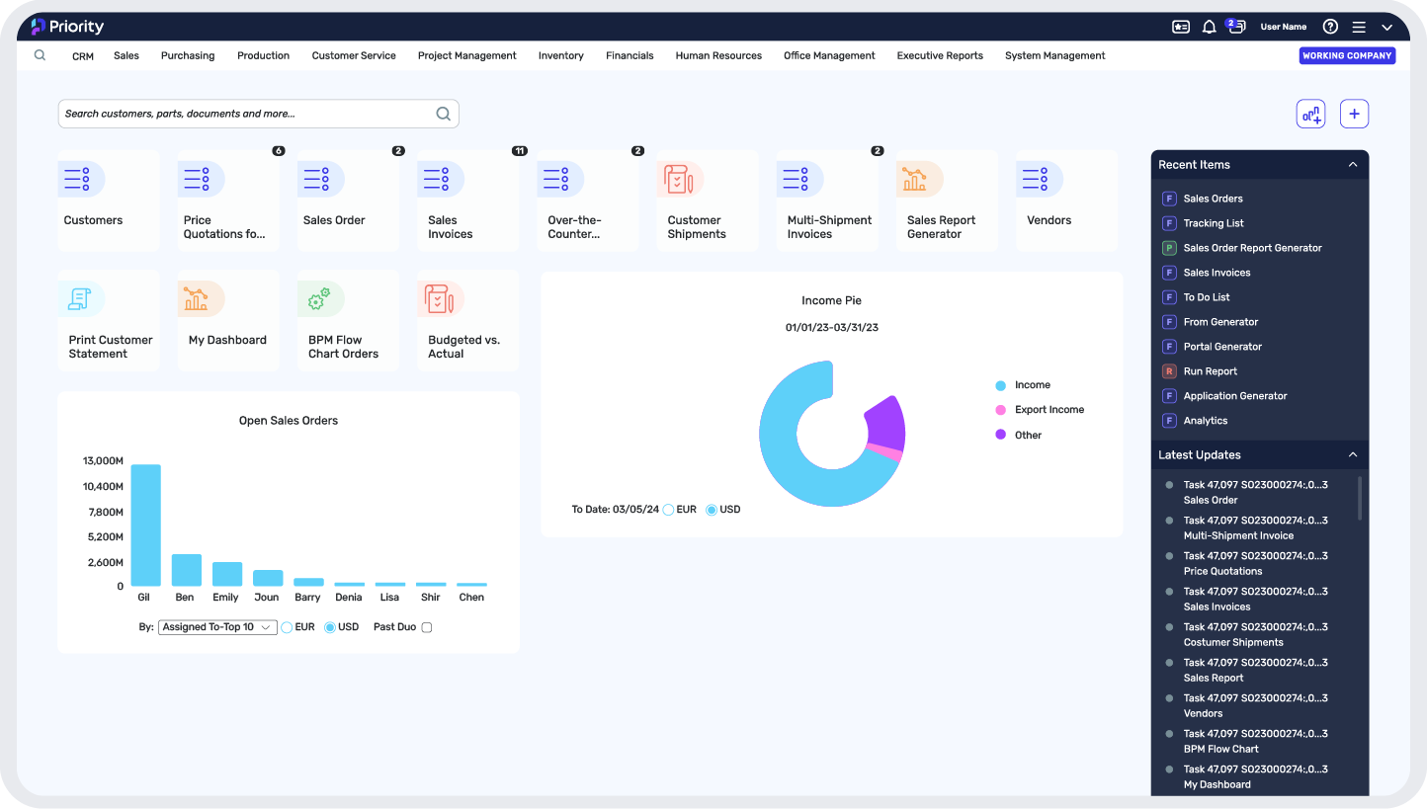Open the Sales Report Generator tile

pos(946,202)
